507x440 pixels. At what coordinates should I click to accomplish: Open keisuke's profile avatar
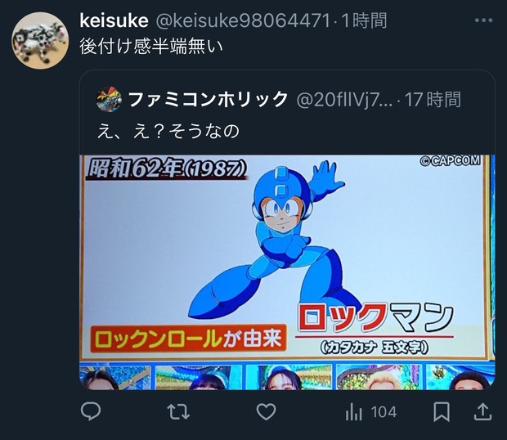(40, 40)
